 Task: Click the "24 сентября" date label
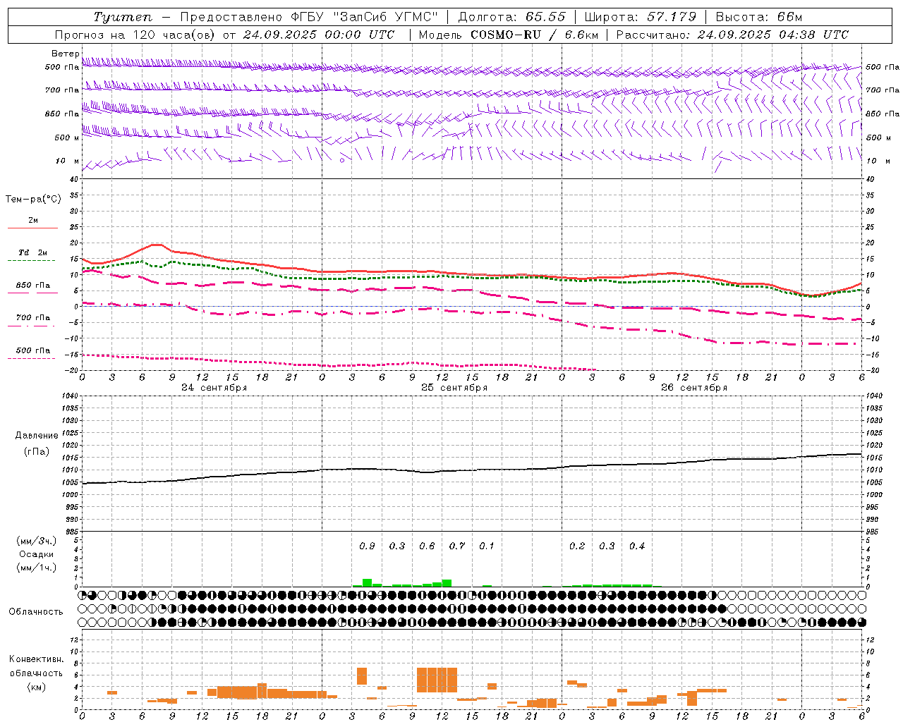click(x=214, y=387)
